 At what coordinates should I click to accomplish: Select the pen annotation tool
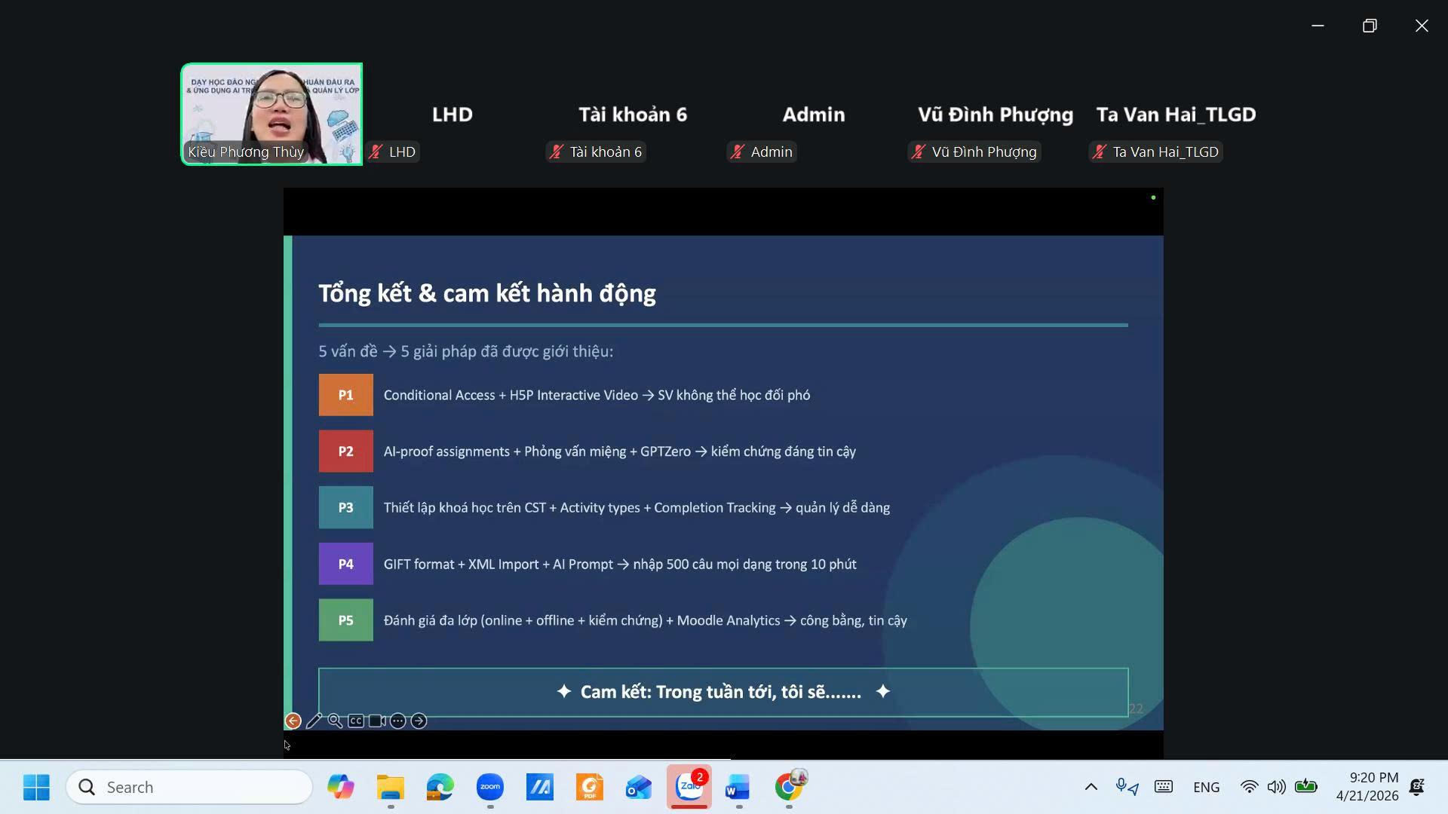[x=314, y=721]
